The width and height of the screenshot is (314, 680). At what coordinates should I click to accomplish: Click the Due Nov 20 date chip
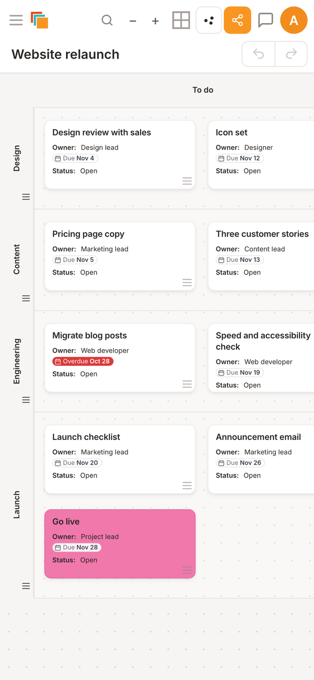77,463
